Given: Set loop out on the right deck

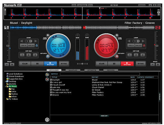Looking at the screenshot, I should 138,46.
